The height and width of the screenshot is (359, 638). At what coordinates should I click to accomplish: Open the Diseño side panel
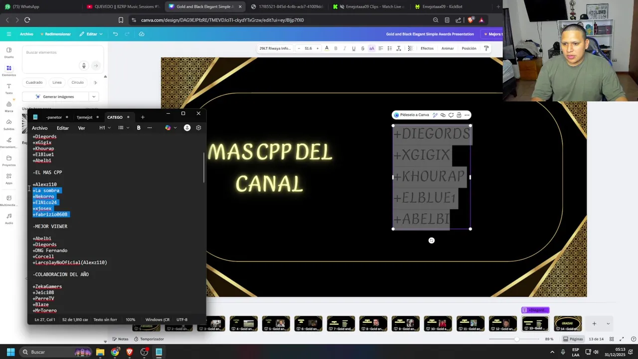coord(9,52)
